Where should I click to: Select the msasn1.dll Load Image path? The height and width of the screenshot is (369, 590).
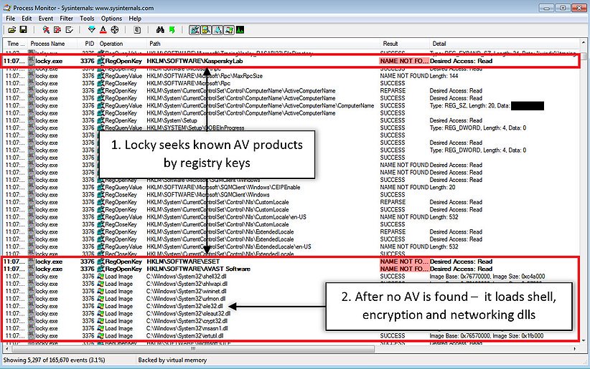pos(187,328)
